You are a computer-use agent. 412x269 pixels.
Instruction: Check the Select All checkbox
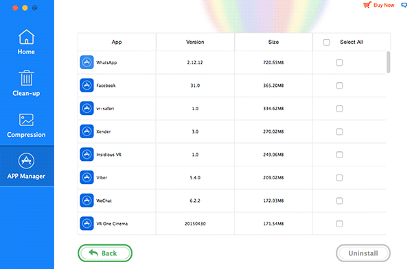coord(326,42)
